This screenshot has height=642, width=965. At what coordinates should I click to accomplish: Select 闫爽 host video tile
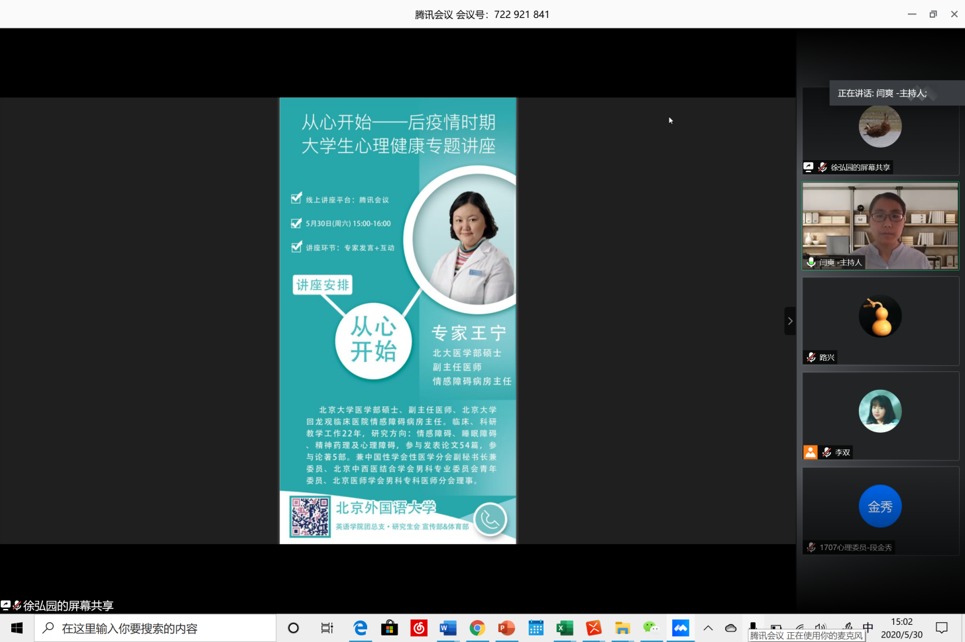click(x=880, y=226)
